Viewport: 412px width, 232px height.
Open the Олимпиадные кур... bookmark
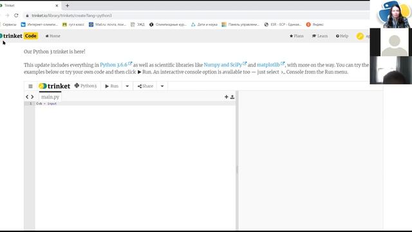pos(168,24)
